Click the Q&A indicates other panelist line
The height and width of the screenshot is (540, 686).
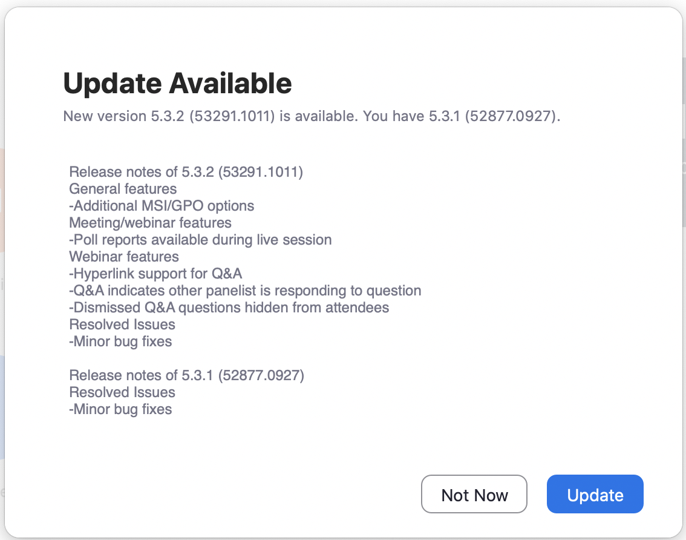coord(245,291)
